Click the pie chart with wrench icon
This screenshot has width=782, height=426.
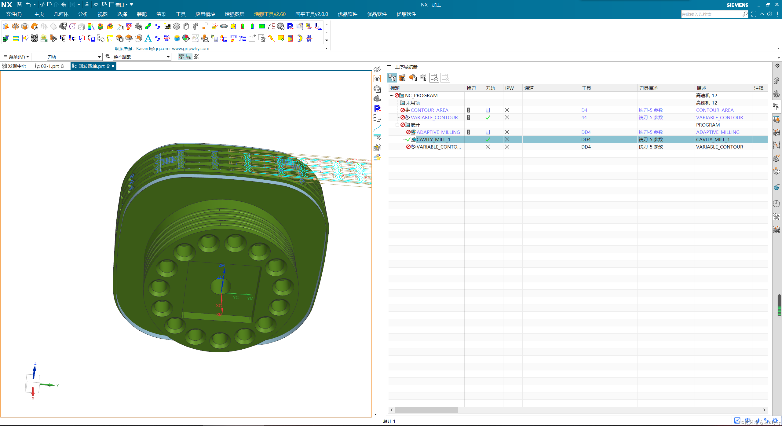(186, 38)
